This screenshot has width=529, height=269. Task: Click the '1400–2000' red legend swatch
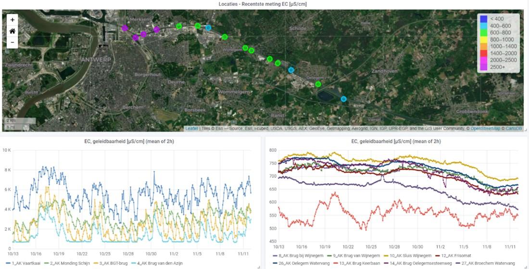click(484, 53)
